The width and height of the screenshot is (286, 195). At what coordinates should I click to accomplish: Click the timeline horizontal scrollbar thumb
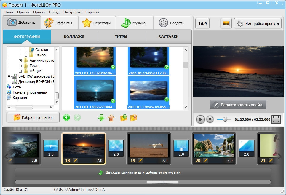tap(162, 182)
